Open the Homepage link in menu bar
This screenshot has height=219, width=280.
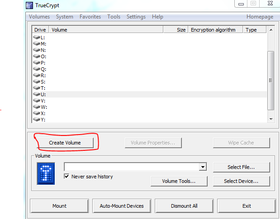pyautogui.click(x=260, y=17)
